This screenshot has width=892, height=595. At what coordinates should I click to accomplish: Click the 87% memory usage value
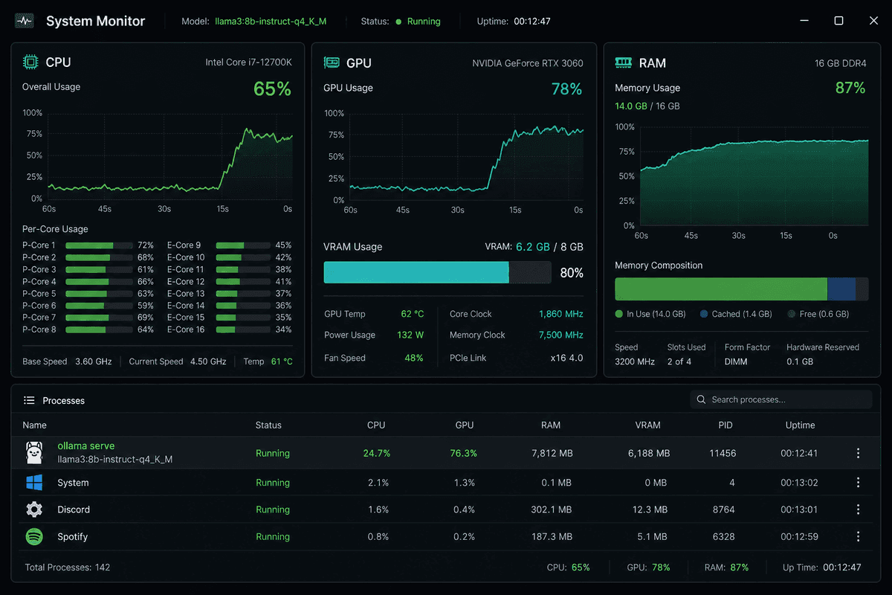pos(850,88)
